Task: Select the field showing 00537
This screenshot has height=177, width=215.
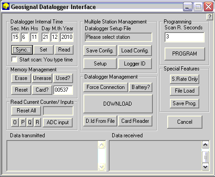Action: 63,90
